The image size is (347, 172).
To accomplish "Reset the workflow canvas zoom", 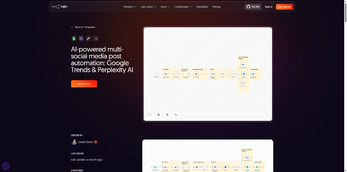I will [x=176, y=115].
